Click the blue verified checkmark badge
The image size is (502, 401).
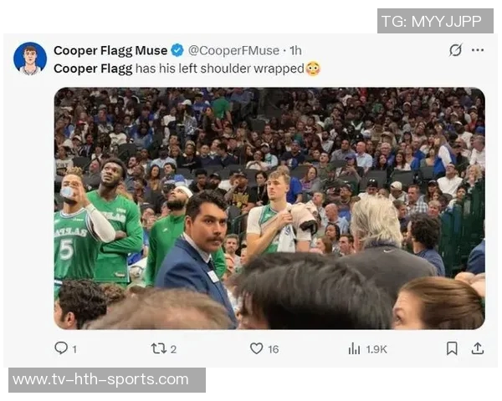[177, 50]
